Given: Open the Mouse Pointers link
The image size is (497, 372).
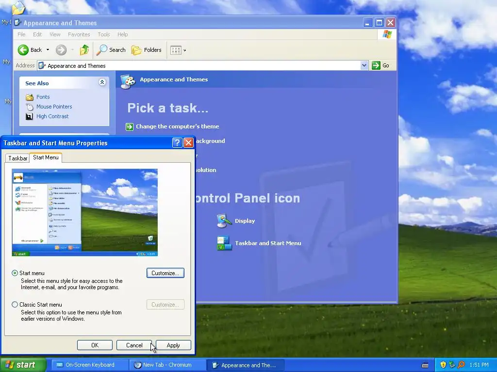Looking at the screenshot, I should tap(54, 107).
